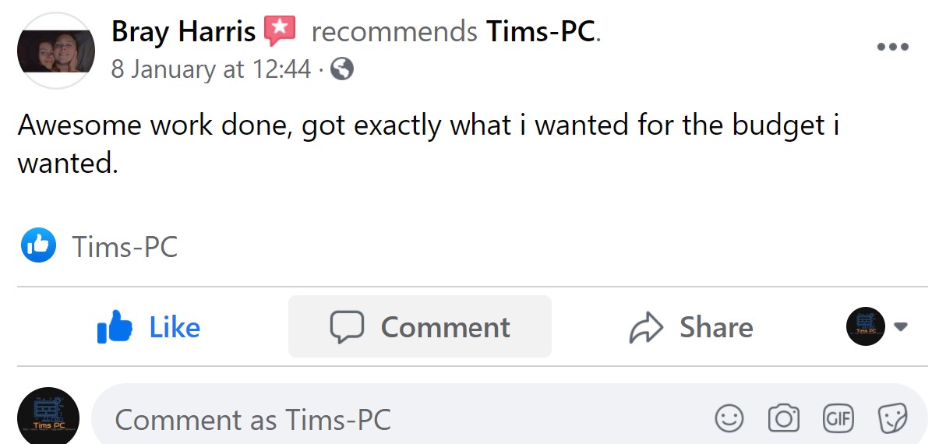View Tims-PC in the reactions list
Image resolution: width=939 pixels, height=444 pixels.
(x=125, y=247)
